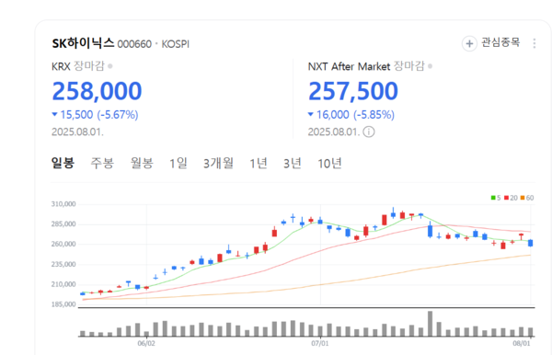Click the NXT After Market 장마감 label
This screenshot has width=552, height=355.
click(409, 66)
